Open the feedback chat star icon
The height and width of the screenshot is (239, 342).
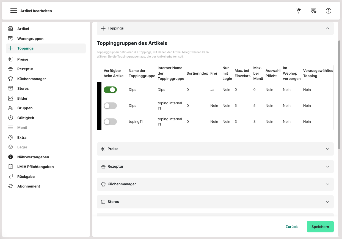pyautogui.click(x=313, y=11)
